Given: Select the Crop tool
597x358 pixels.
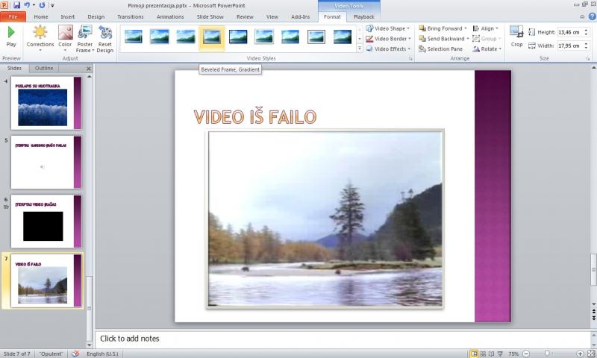Looking at the screenshot, I should click(516, 37).
